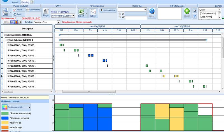
Task: Expand the PLA00006 / 010 / POSTE 1 row
Action: point(8,61)
